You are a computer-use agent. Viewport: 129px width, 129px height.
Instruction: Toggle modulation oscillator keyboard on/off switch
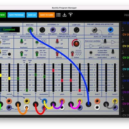[22, 41]
